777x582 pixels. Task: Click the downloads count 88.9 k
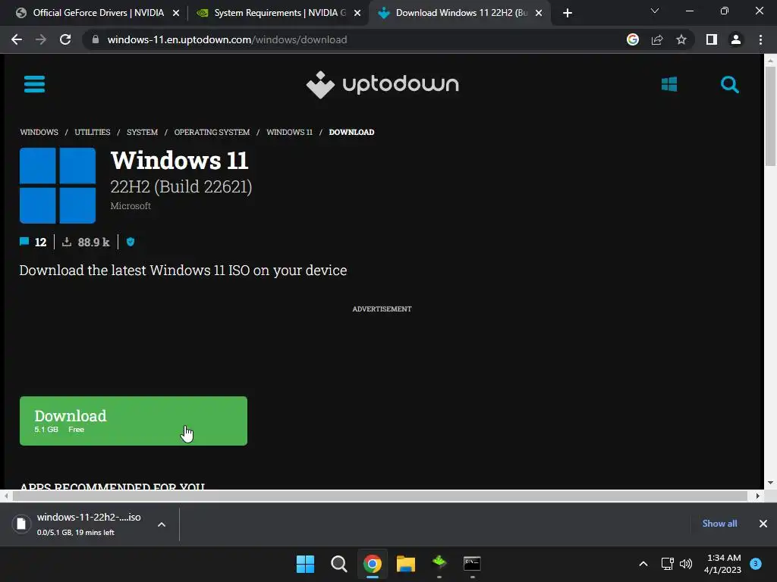(86, 242)
